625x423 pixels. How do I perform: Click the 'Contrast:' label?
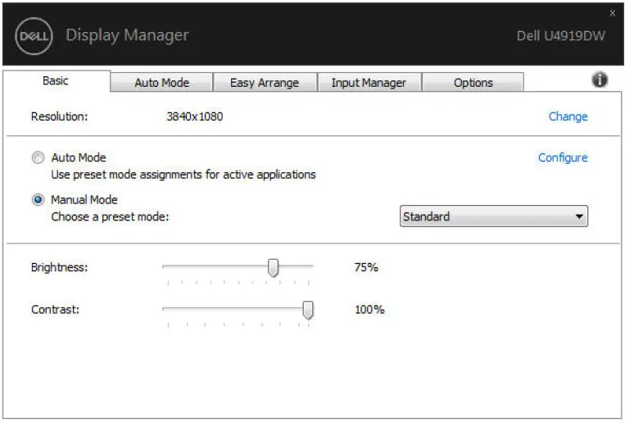(56, 310)
